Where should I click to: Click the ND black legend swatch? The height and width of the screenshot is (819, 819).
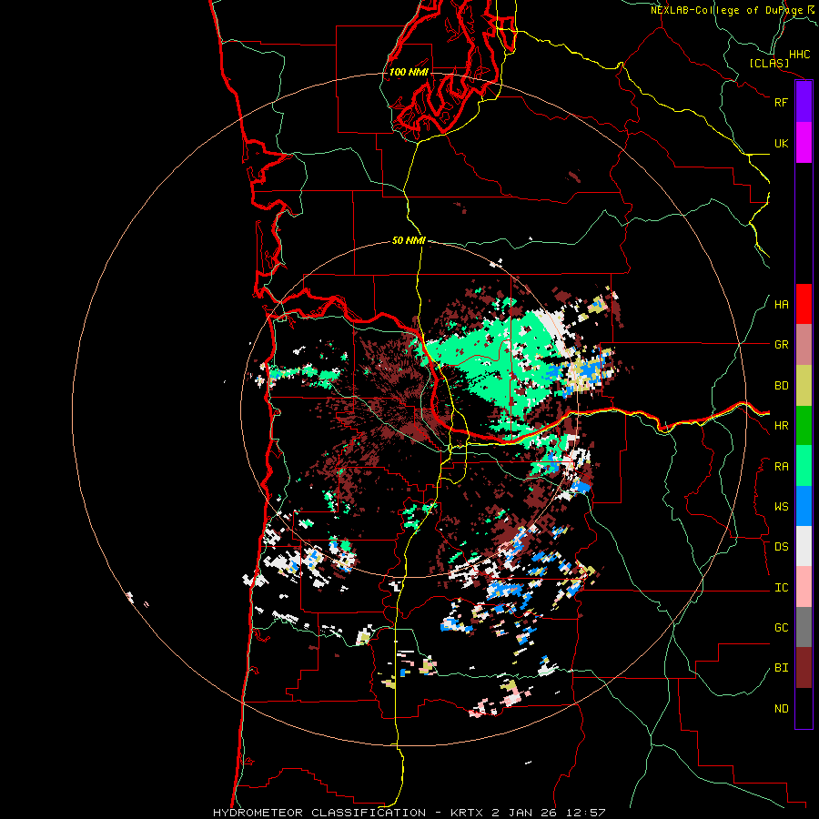point(804,708)
